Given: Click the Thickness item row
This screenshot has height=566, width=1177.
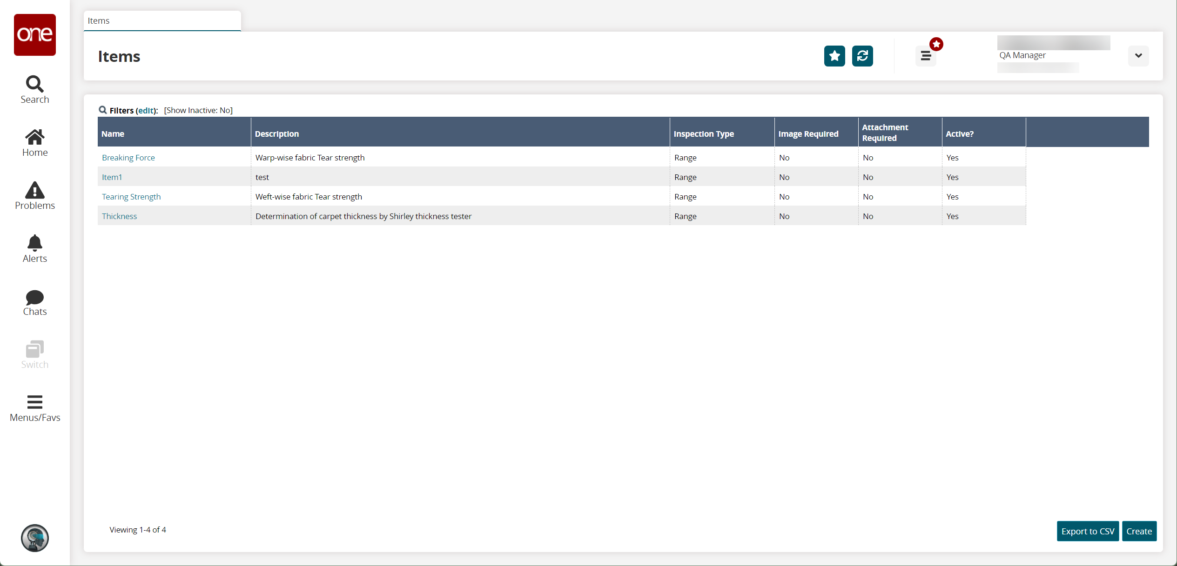Looking at the screenshot, I should click(119, 216).
